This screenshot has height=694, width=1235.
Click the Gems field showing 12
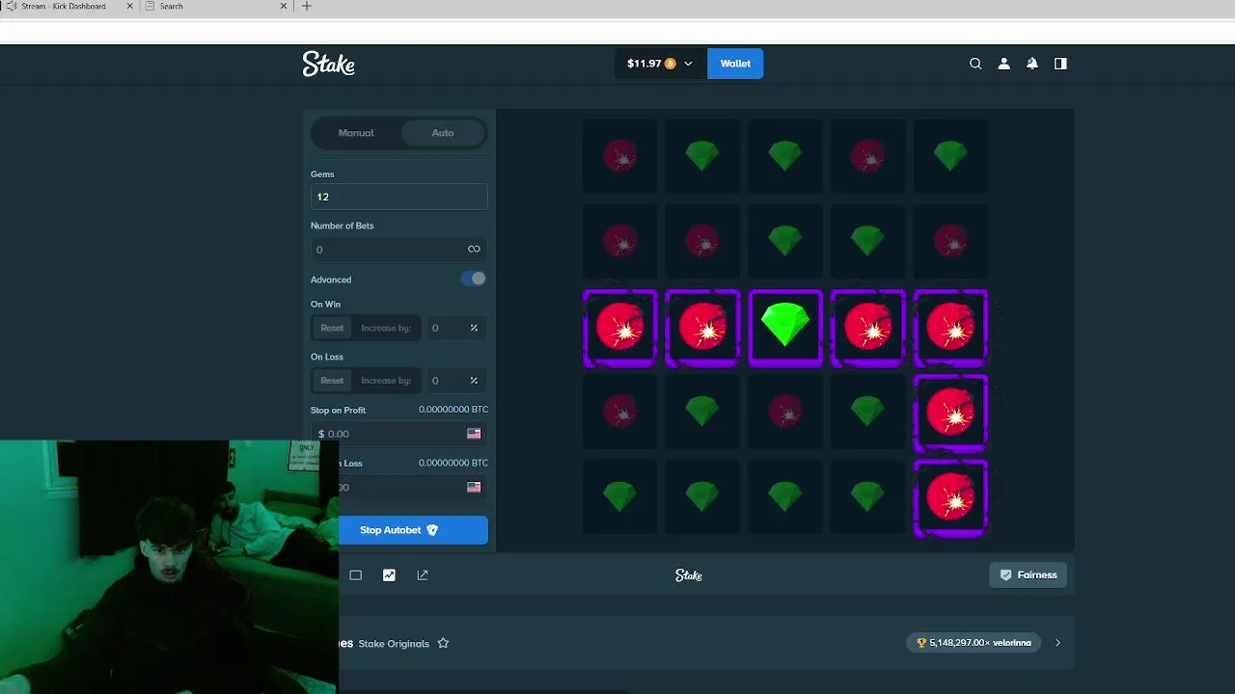tap(398, 197)
